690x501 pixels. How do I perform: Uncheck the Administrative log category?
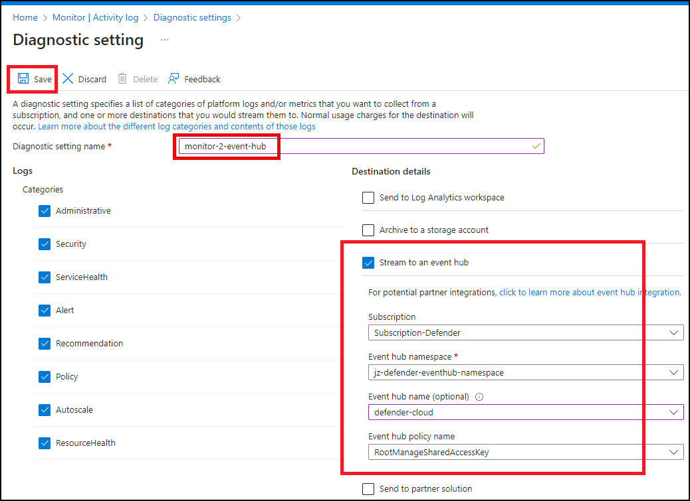45,211
